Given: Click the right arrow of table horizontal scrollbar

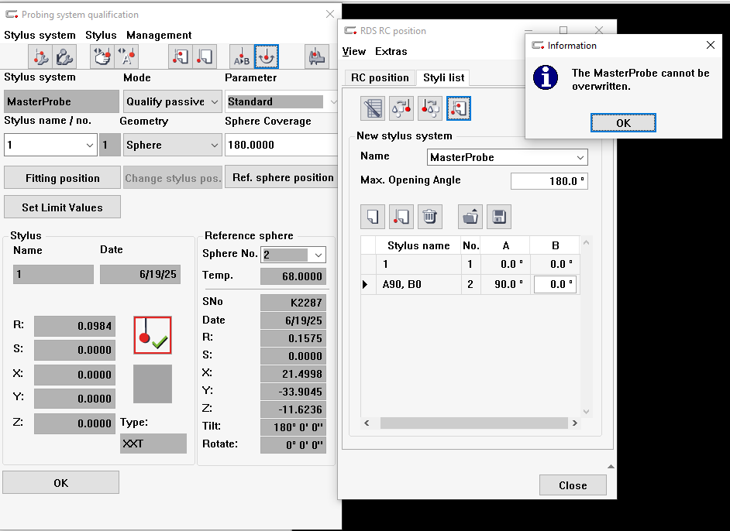Looking at the screenshot, I should [574, 423].
